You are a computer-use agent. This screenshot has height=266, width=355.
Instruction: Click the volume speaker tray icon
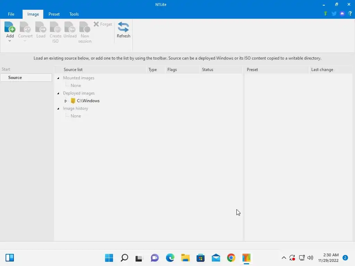coord(310,258)
